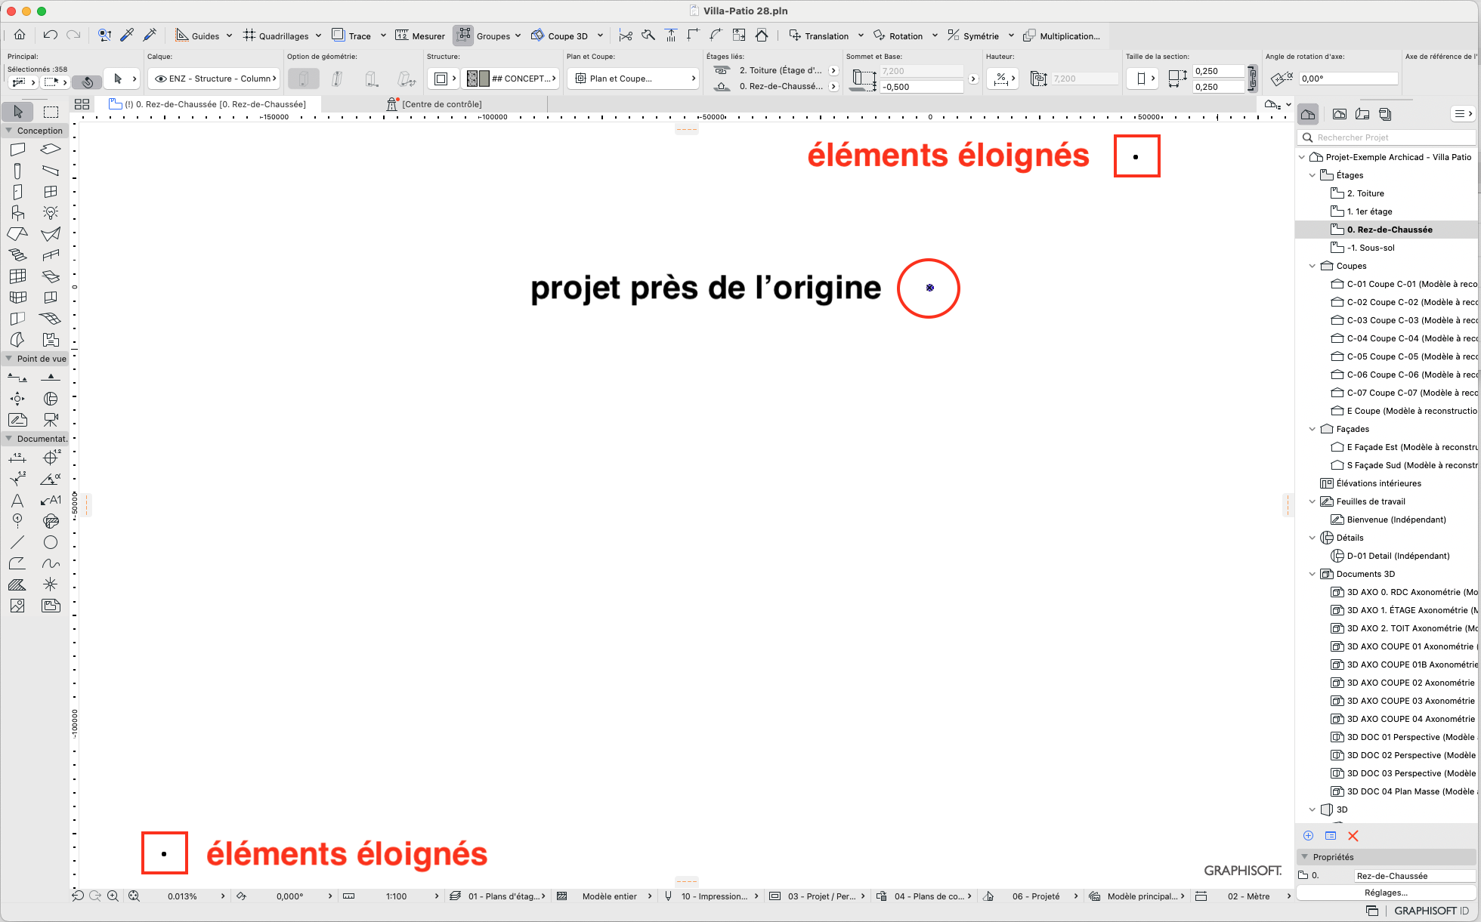Screen dimensions: 1481x922
Task: Open the Guides dropdown arrow
Action: [x=230, y=35]
